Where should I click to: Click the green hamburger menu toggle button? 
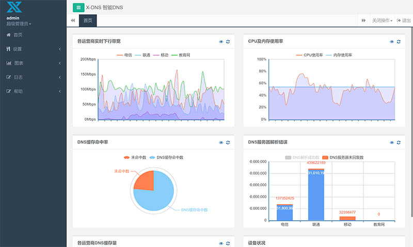(x=78, y=7)
